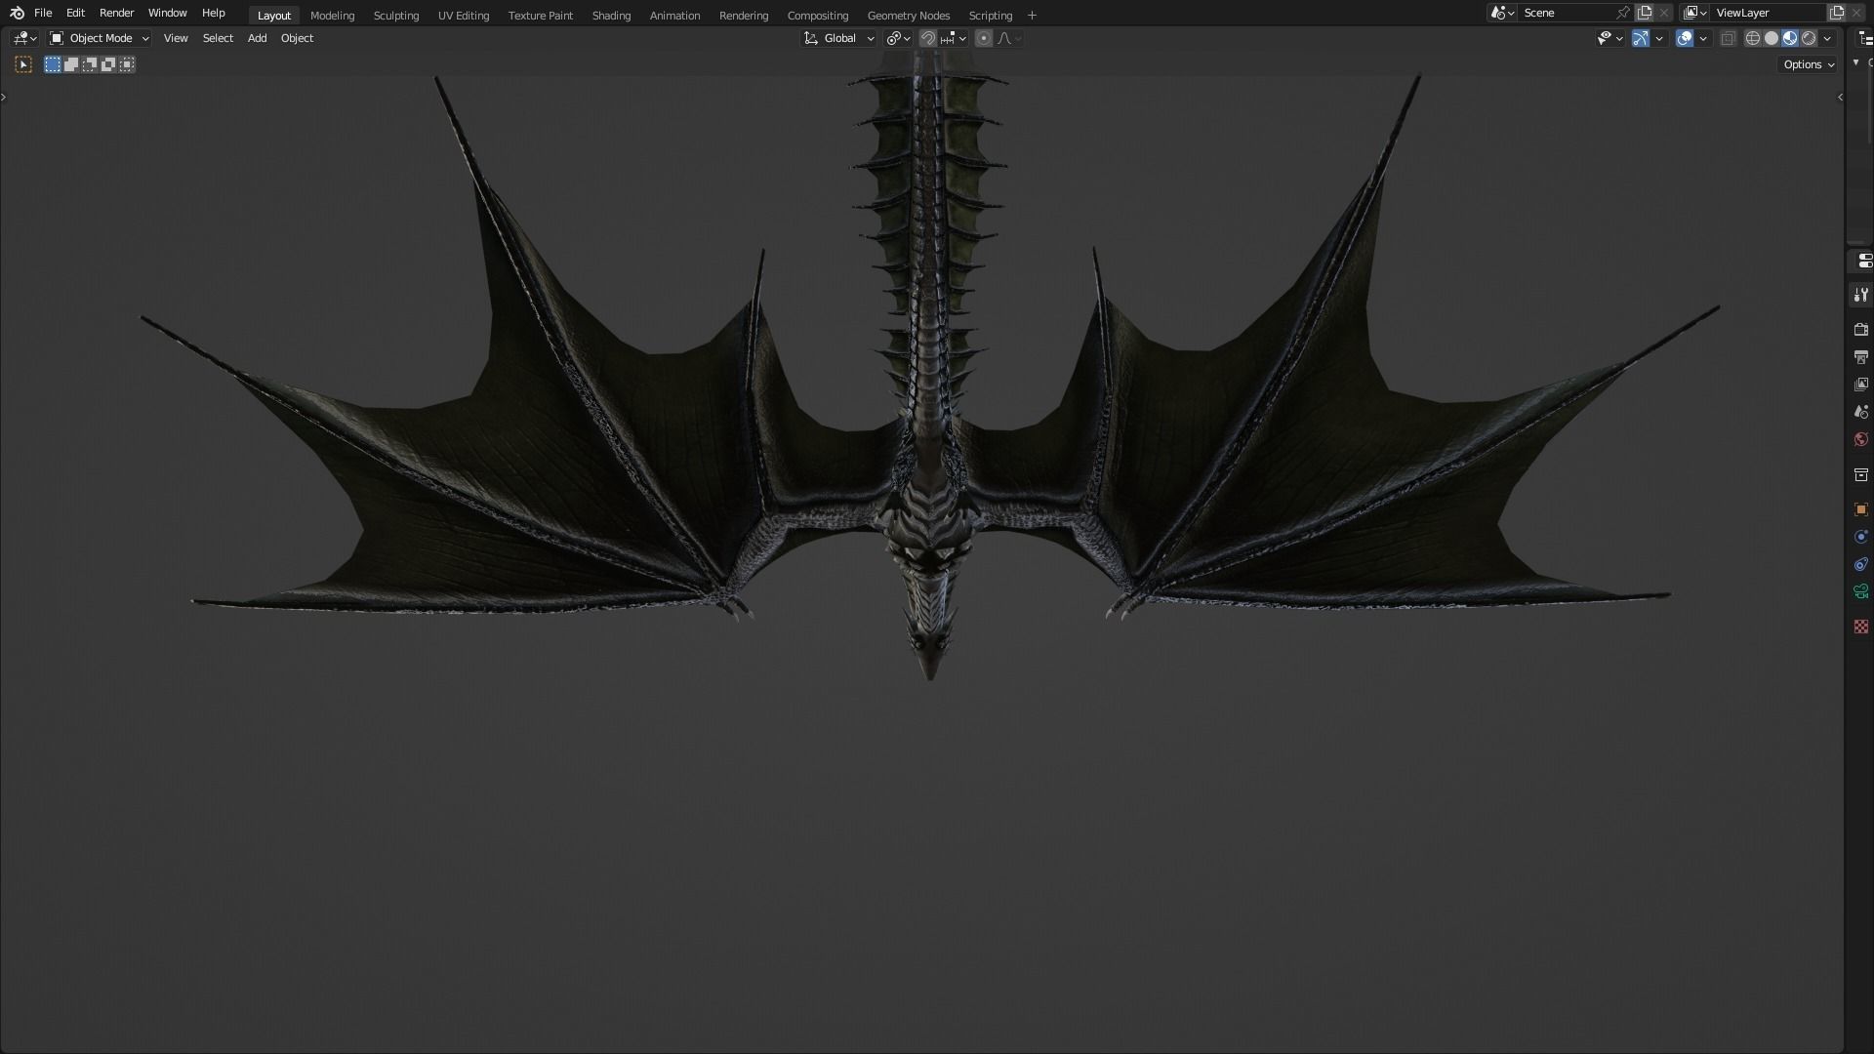Switch to the Rendering workspace tab
Screen dimensions: 1874x1054
point(744,16)
